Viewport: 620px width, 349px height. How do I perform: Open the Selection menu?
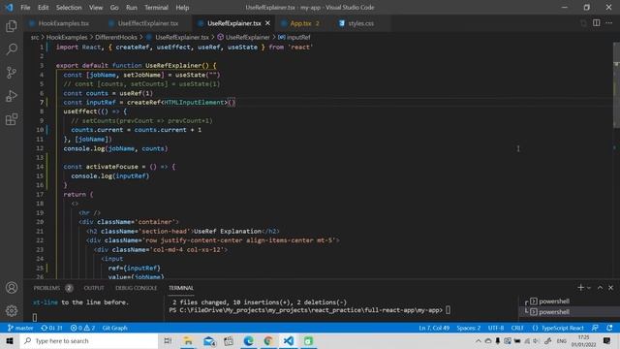point(69,7)
